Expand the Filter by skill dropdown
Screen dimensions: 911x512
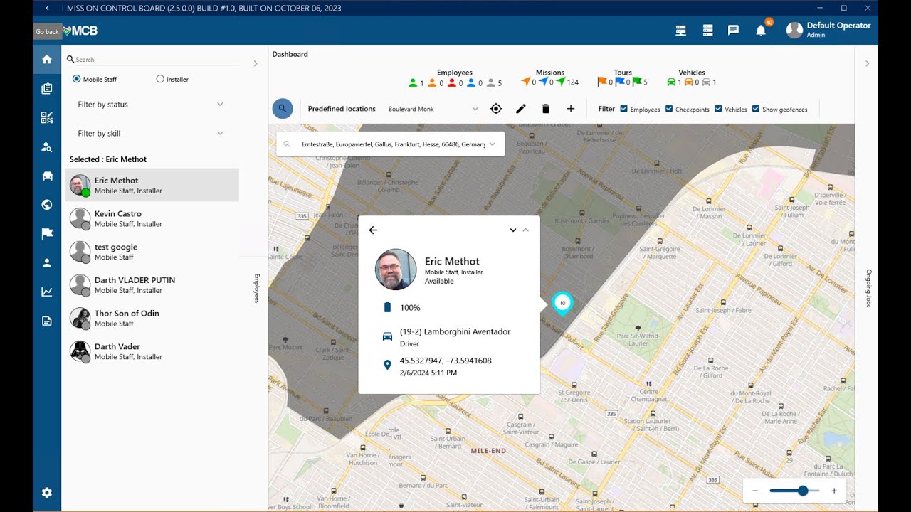[x=151, y=134]
